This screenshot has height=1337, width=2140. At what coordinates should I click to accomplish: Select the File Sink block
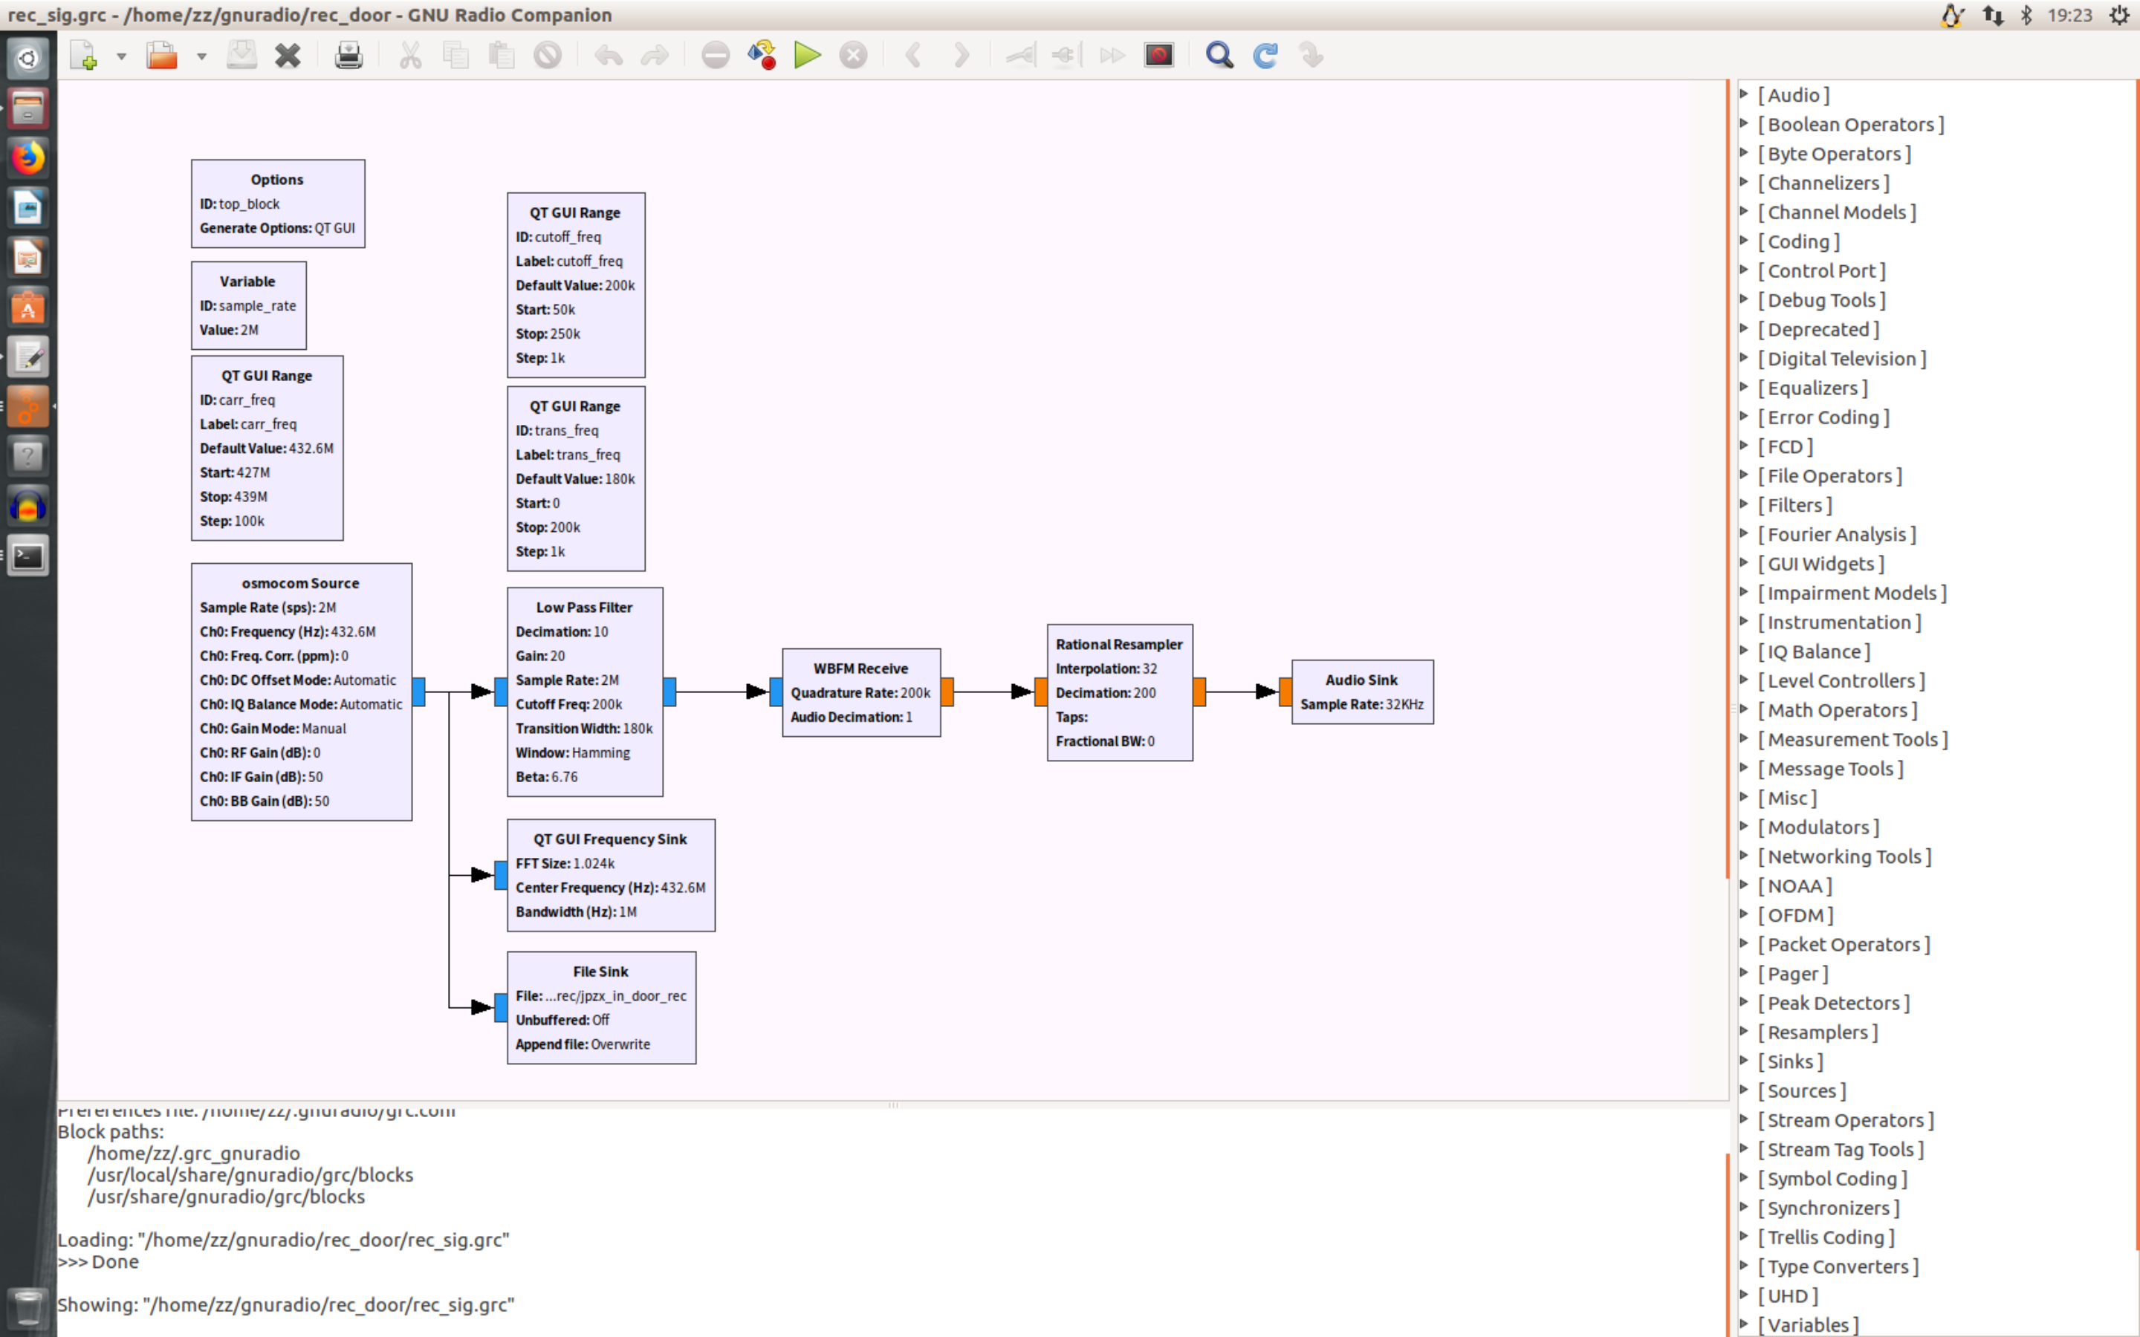coord(601,1007)
